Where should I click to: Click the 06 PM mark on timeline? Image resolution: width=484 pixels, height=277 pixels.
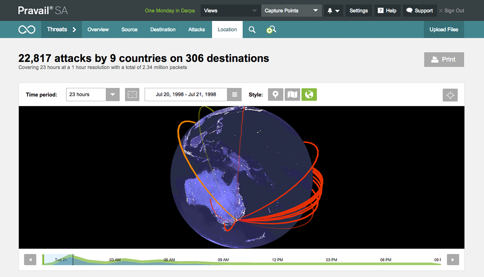click(386, 260)
